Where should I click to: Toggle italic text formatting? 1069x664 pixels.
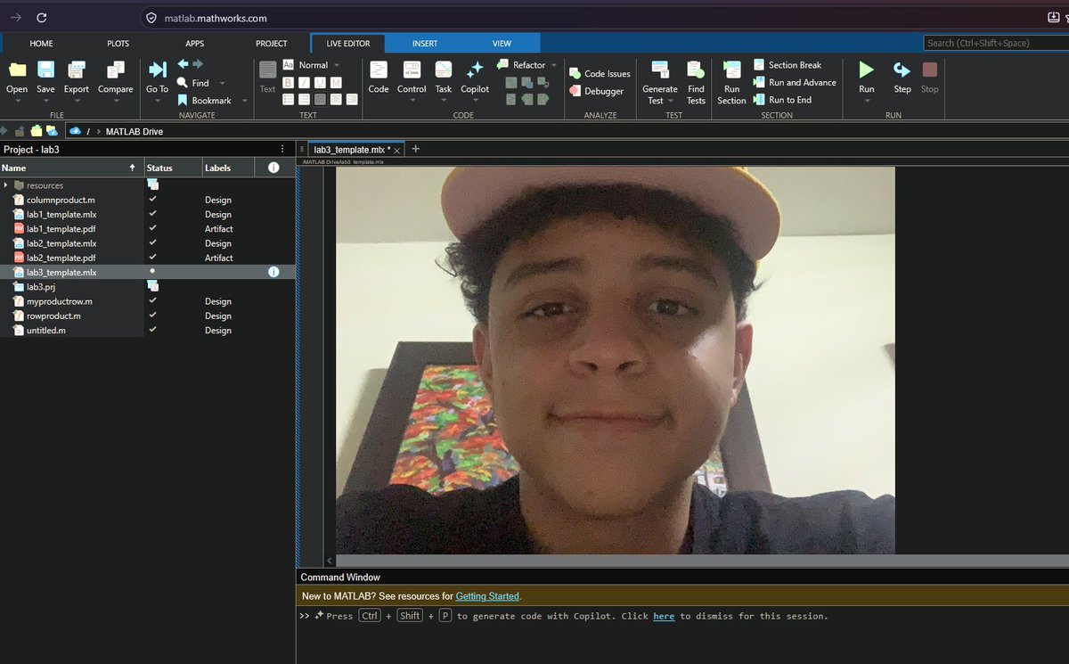tap(304, 83)
